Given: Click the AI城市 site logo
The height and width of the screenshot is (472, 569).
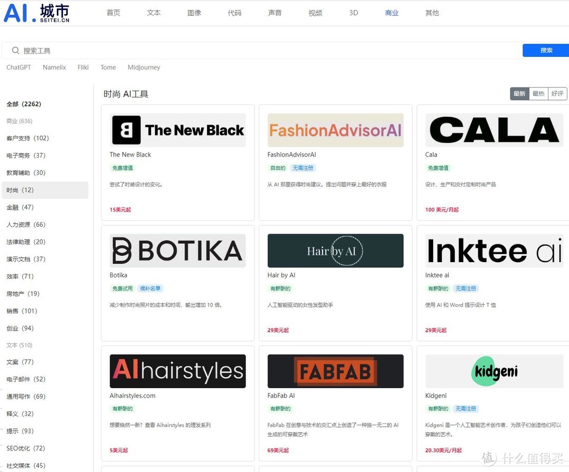Looking at the screenshot, I should click(36, 13).
